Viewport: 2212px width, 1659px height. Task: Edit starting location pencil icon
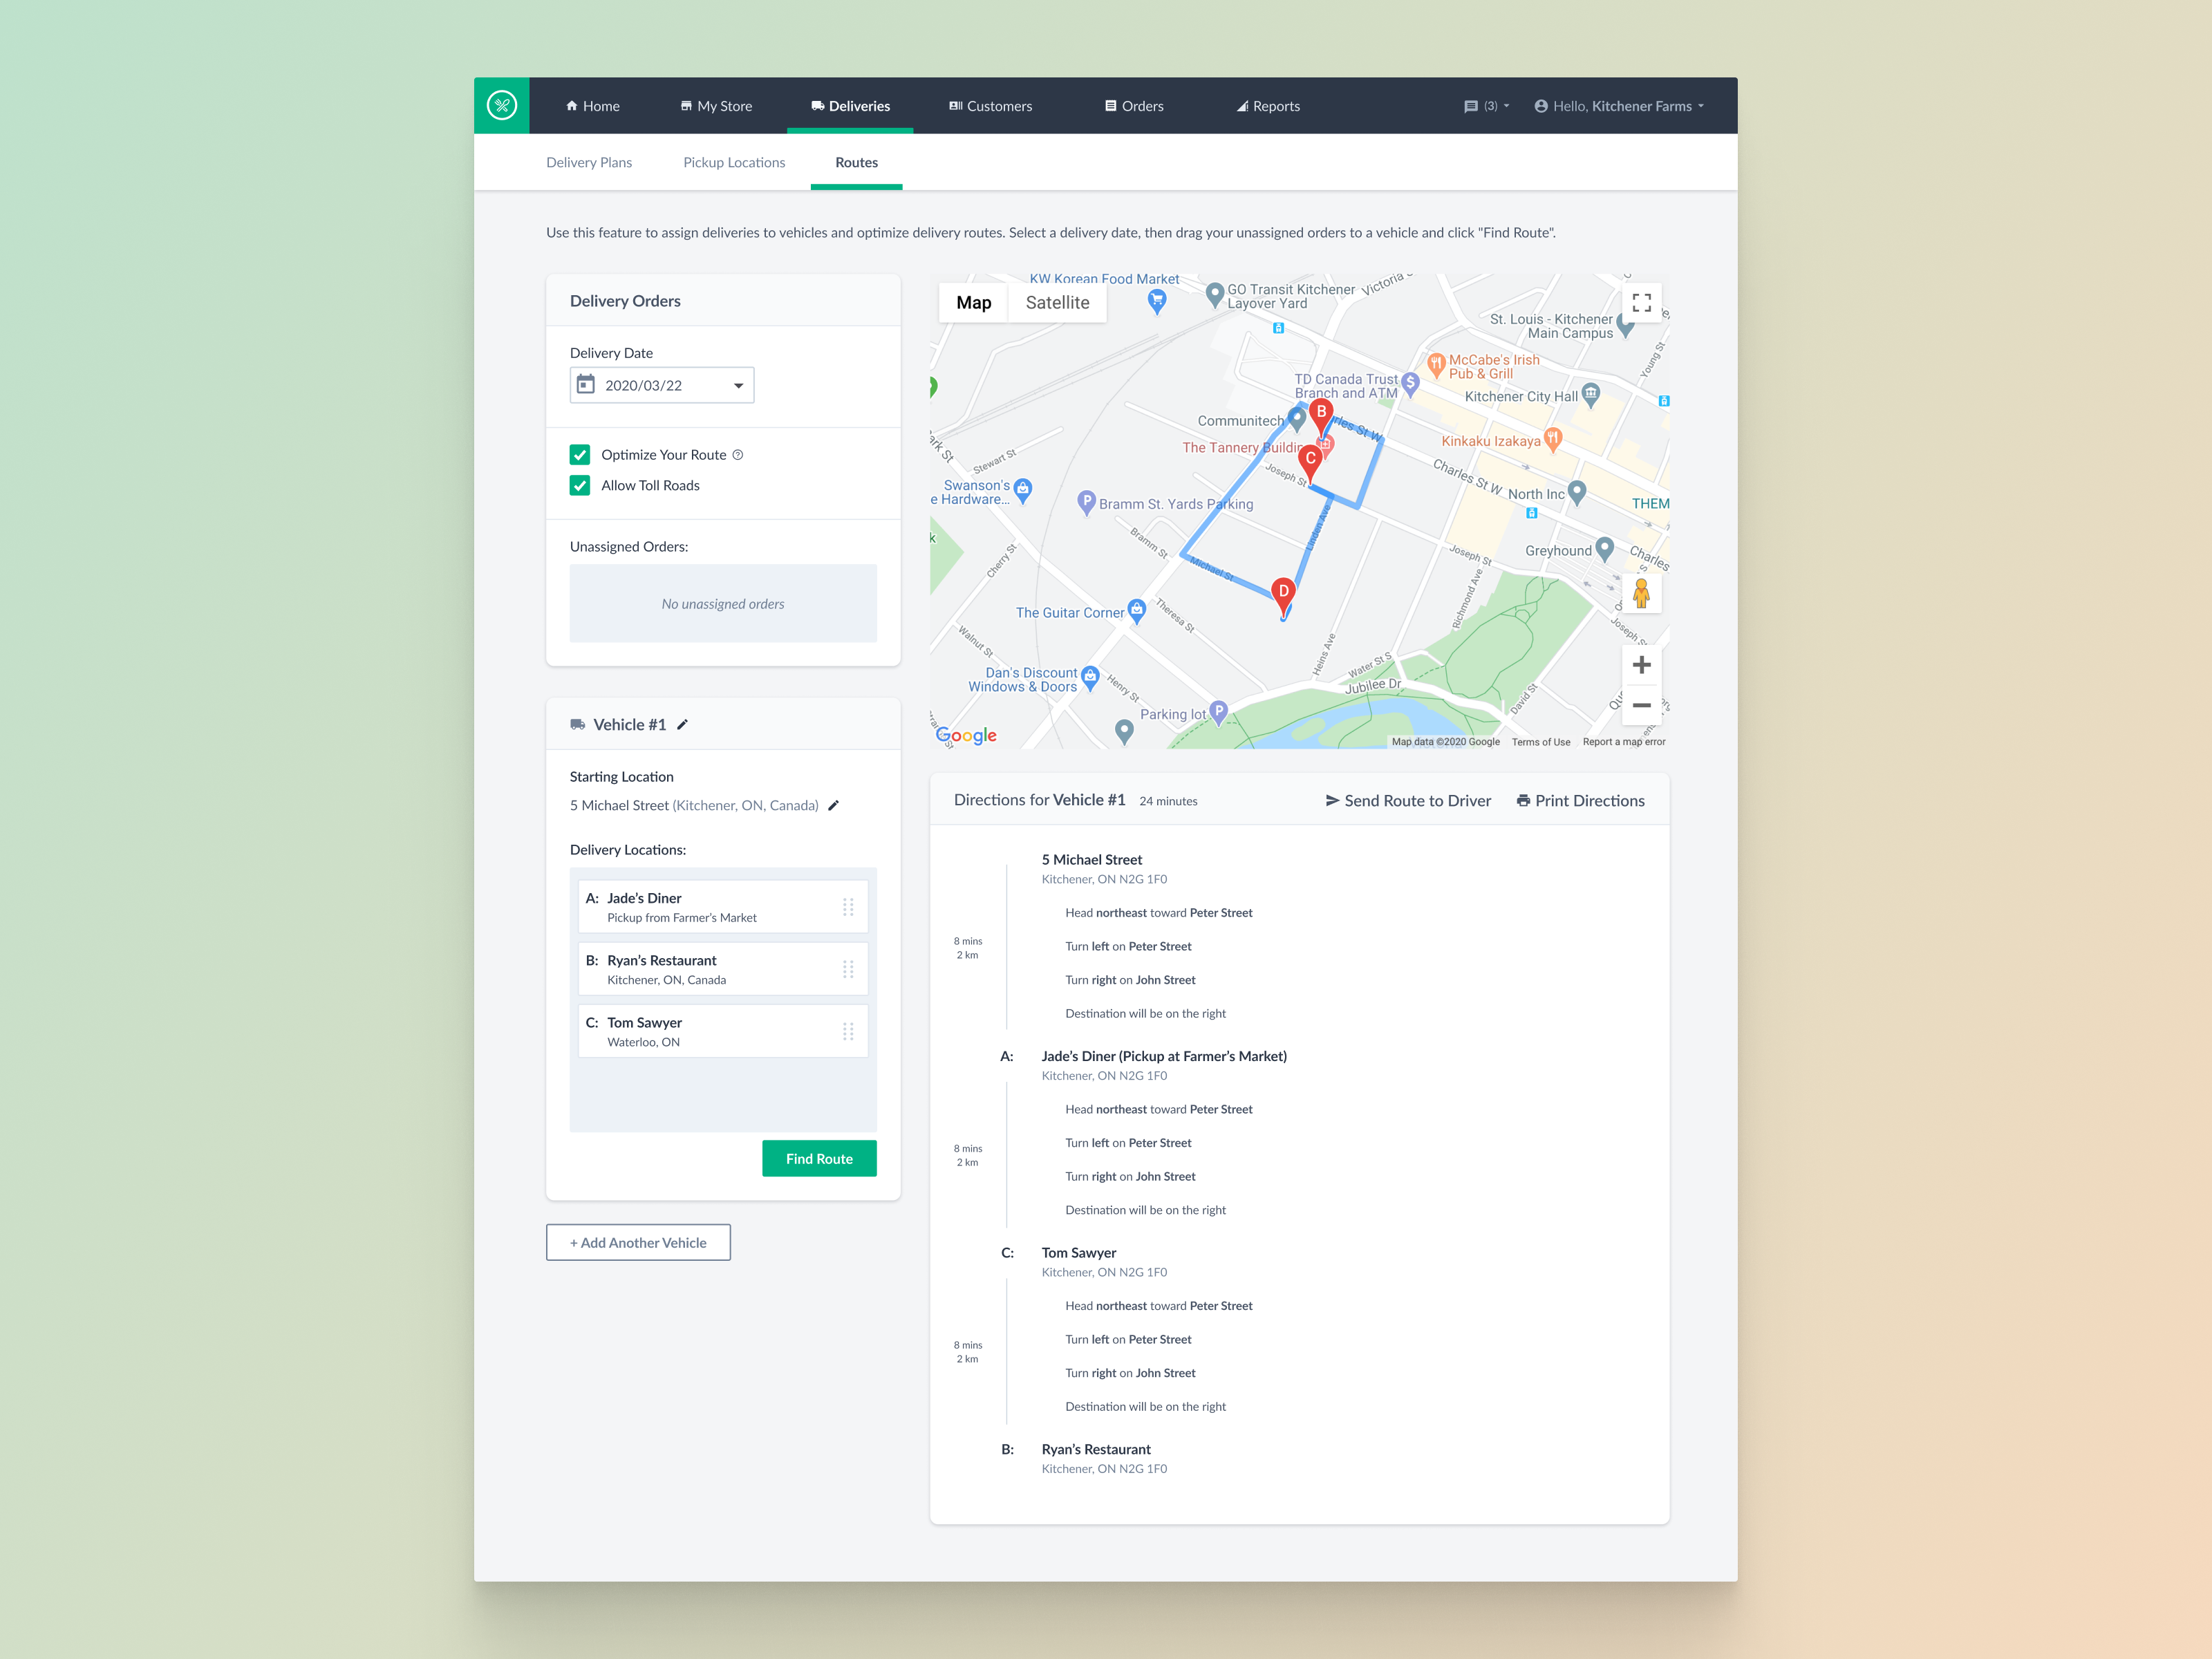[833, 805]
